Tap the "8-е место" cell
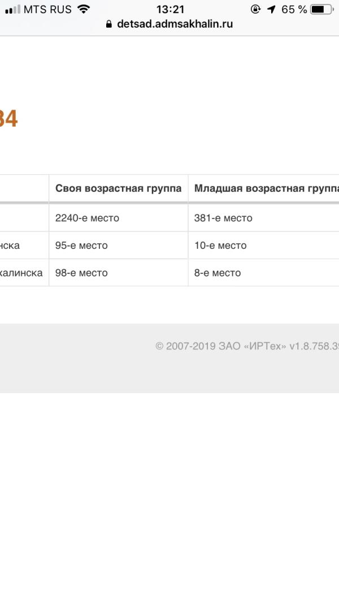 [218, 273]
